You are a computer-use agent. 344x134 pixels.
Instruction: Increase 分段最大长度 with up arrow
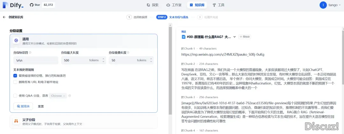click(103, 59)
